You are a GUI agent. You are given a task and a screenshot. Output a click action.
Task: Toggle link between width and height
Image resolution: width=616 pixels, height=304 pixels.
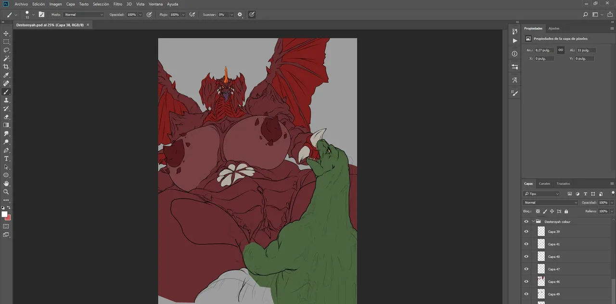click(x=561, y=50)
